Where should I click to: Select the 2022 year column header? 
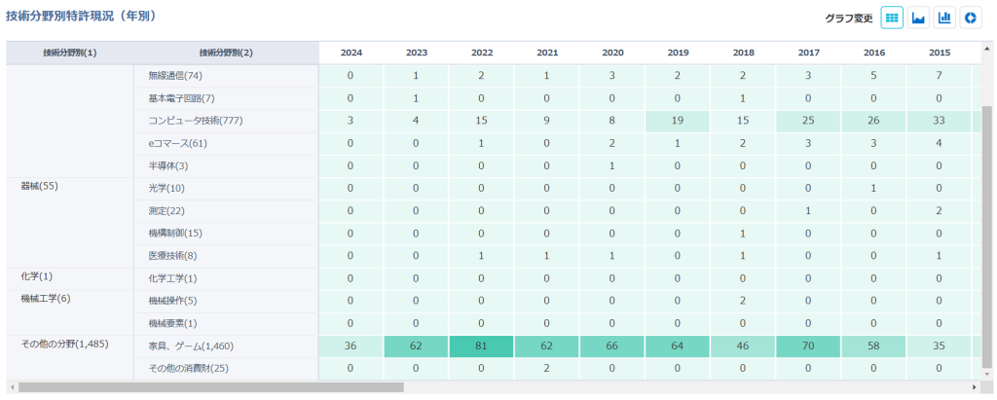click(482, 53)
